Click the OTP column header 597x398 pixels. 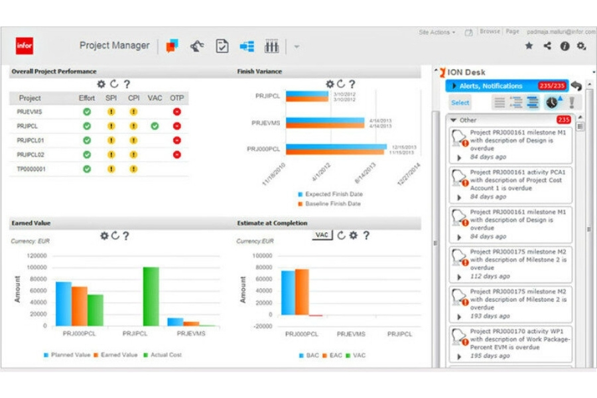[176, 98]
